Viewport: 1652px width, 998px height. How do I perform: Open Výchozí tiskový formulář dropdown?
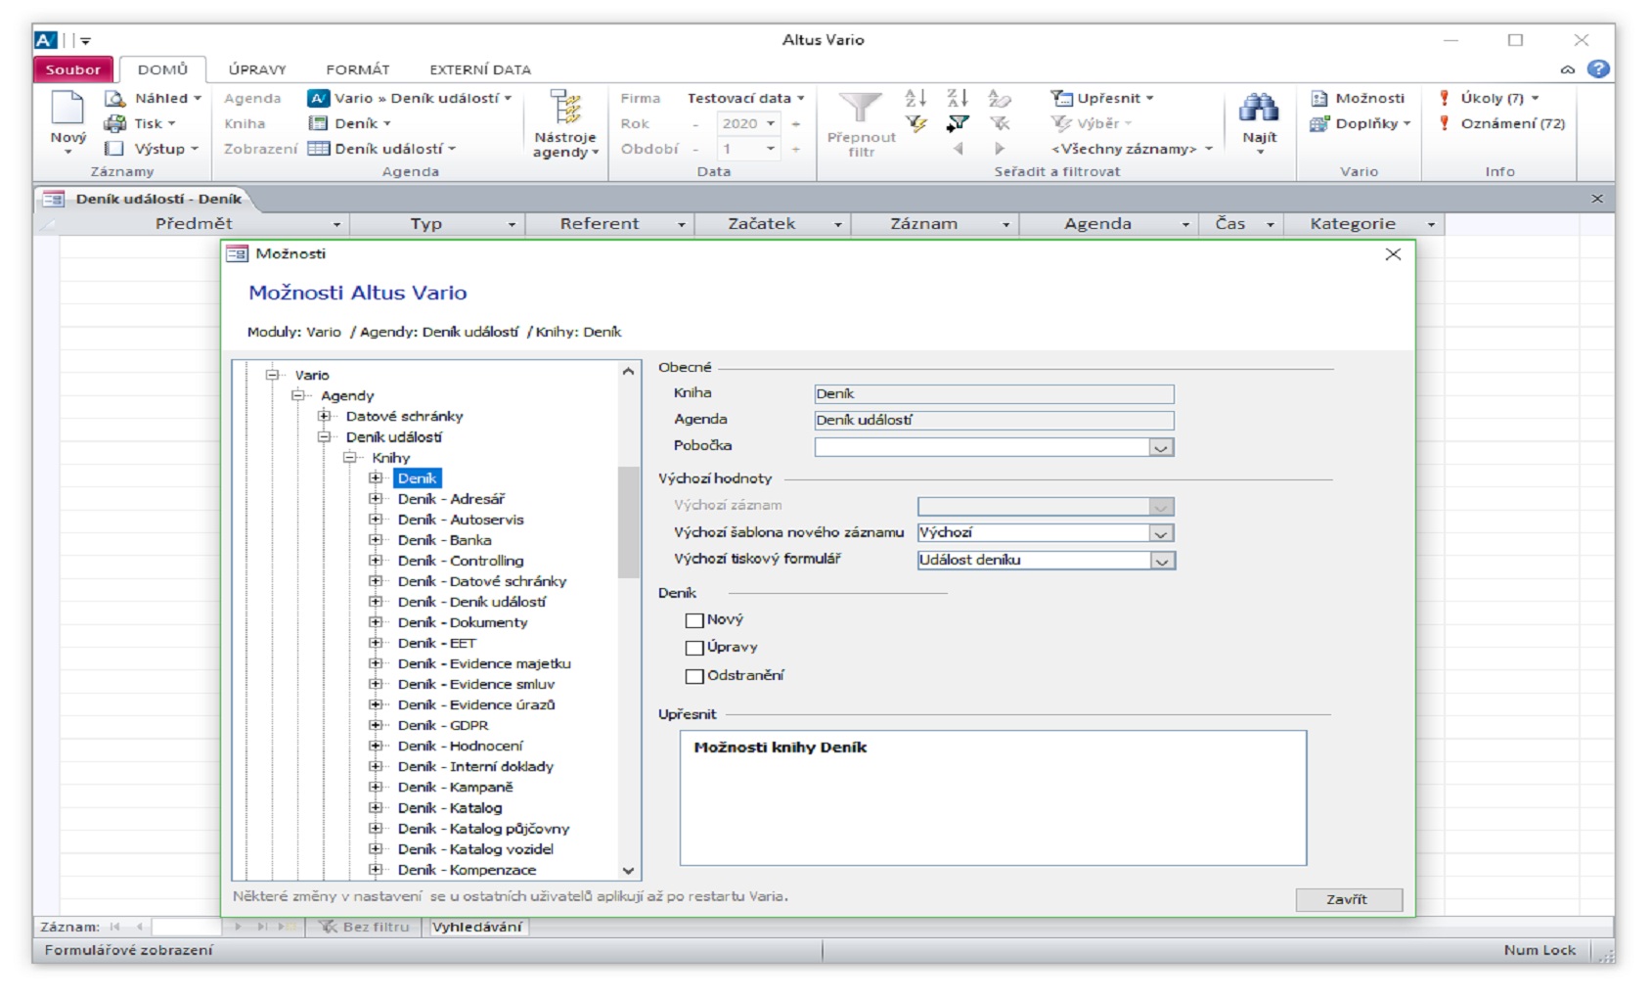[1161, 561]
